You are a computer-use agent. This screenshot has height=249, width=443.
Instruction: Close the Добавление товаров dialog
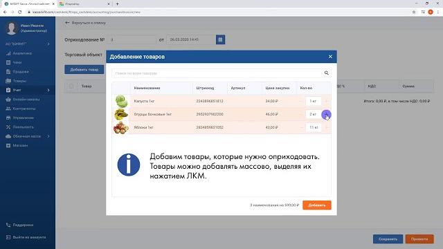(330, 57)
